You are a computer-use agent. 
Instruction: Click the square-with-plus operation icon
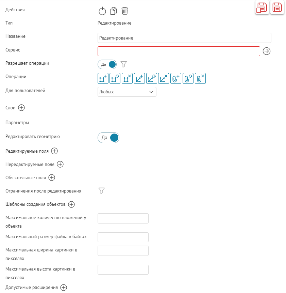(x=103, y=79)
